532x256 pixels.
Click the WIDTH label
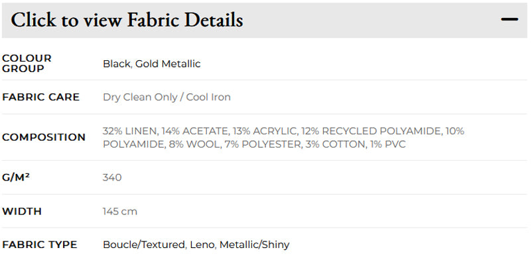(x=22, y=212)
